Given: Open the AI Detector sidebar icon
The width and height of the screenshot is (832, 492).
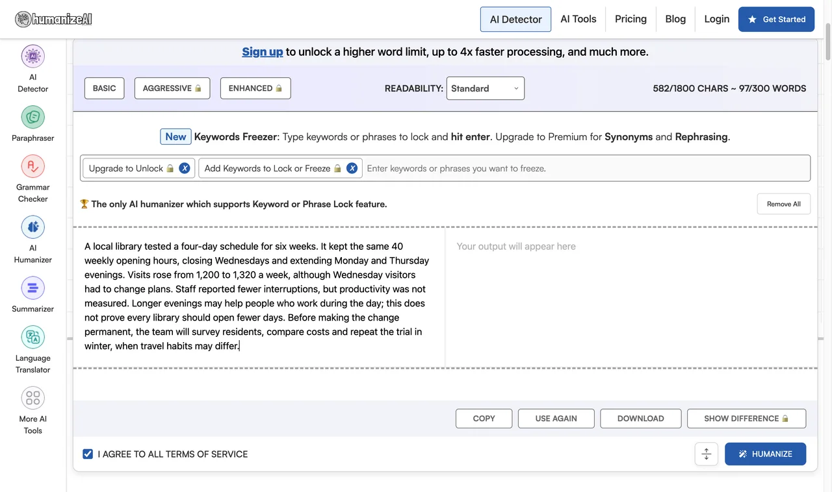Looking at the screenshot, I should click(32, 56).
